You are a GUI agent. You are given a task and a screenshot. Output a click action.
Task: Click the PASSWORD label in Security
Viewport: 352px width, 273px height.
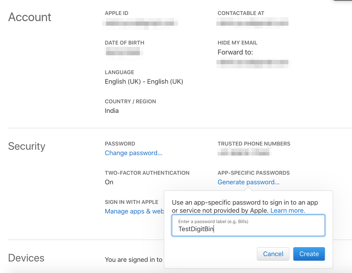pyautogui.click(x=120, y=144)
